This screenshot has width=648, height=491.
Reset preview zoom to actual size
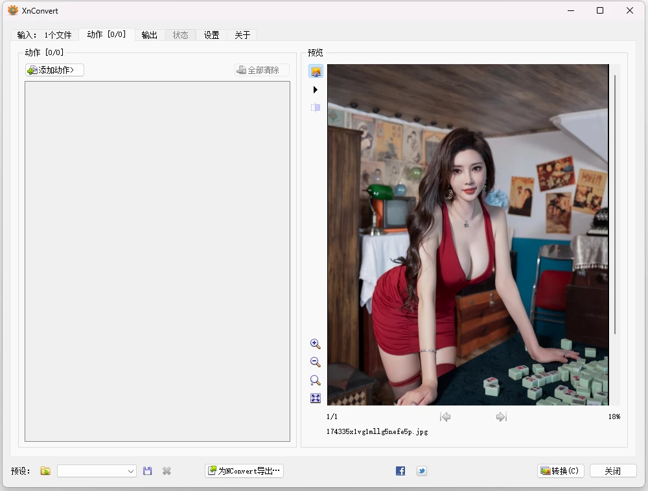click(316, 380)
